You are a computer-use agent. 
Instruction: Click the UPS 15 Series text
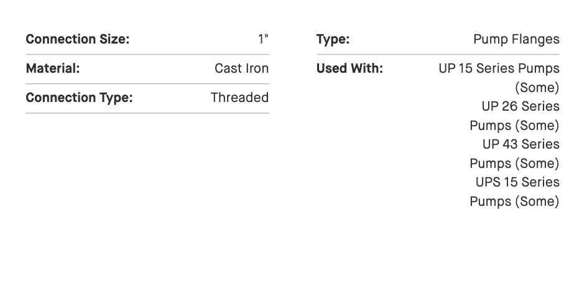[517, 182]
